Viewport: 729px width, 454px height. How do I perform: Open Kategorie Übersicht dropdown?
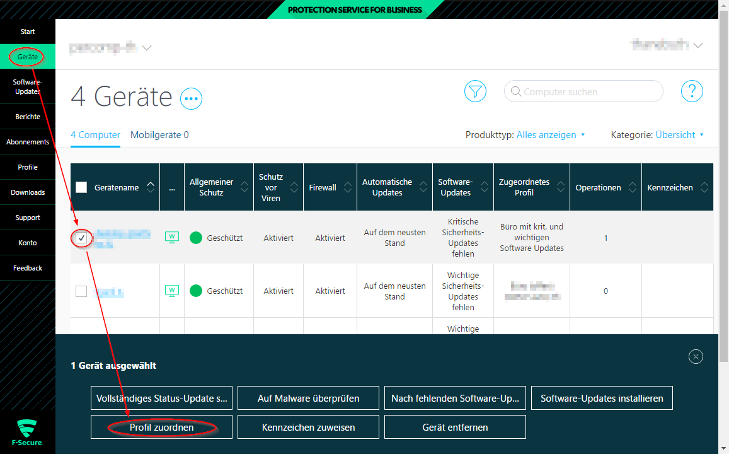(x=679, y=135)
